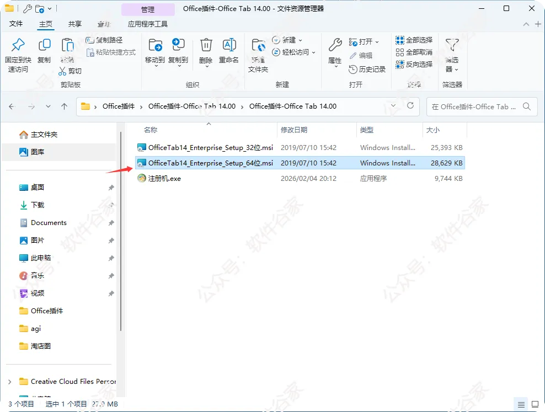The width and height of the screenshot is (545, 412).
Task: Click the Properties (属性) icon
Action: pyautogui.click(x=335, y=45)
